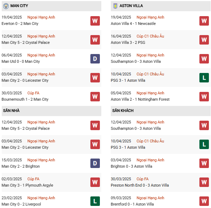Open Preston North End 0 - 3 Aston Villa result
Screen dimensions: 211x208
pyautogui.click(x=140, y=185)
